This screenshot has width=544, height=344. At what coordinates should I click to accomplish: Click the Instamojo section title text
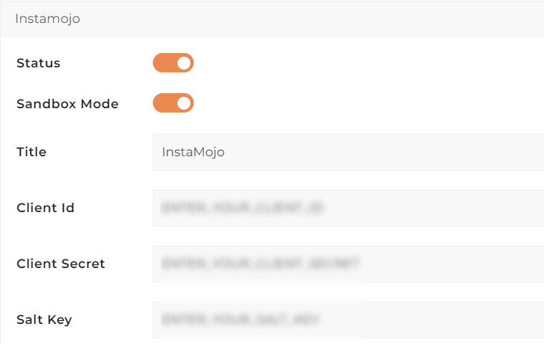click(x=47, y=19)
